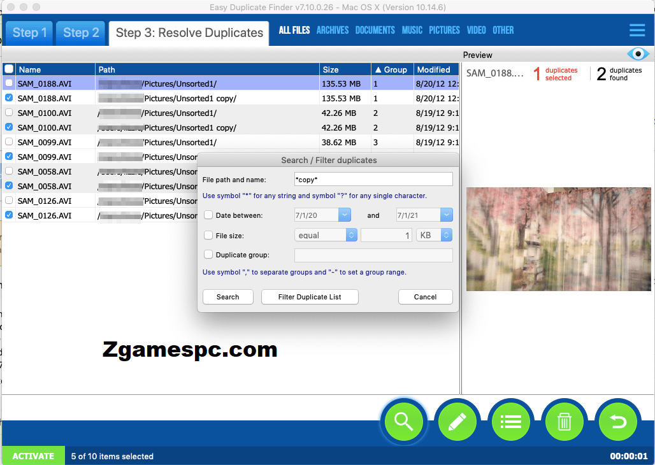Check first SAM_0188.AVI row in Unsorted1
This screenshot has width=655, height=465.
(9, 83)
